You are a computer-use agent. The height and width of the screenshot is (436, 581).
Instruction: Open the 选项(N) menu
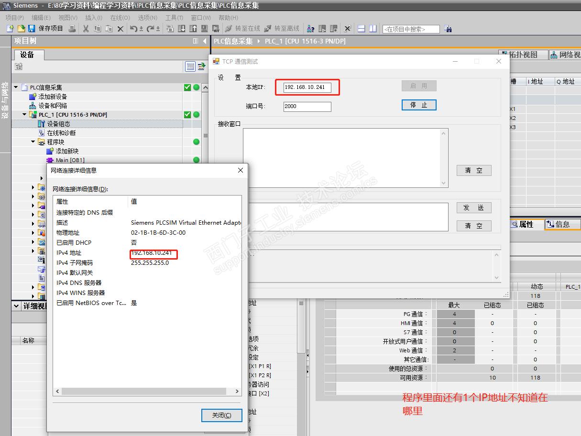click(x=148, y=18)
